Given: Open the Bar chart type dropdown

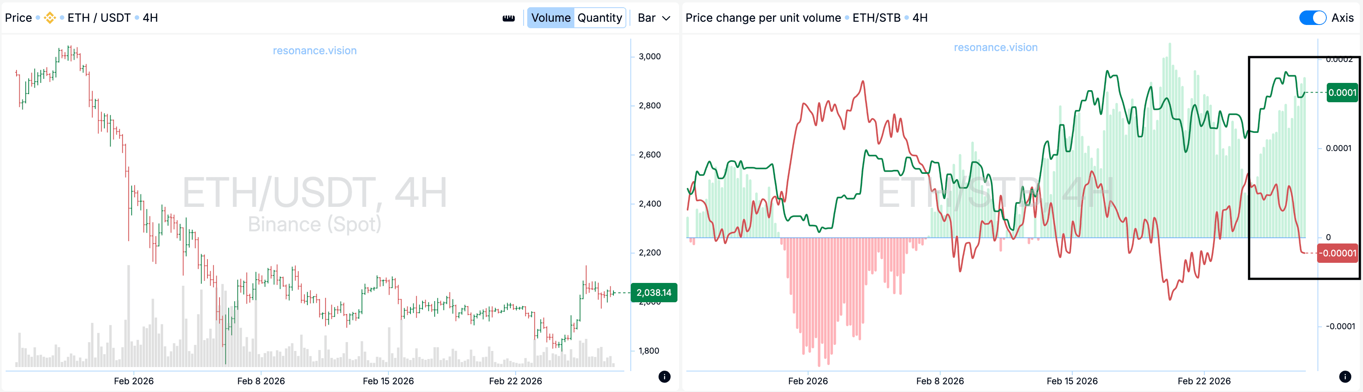Looking at the screenshot, I should coord(653,18).
